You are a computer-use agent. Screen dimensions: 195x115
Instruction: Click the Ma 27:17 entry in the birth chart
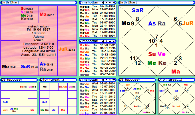pyautogui.click(x=47, y=14)
